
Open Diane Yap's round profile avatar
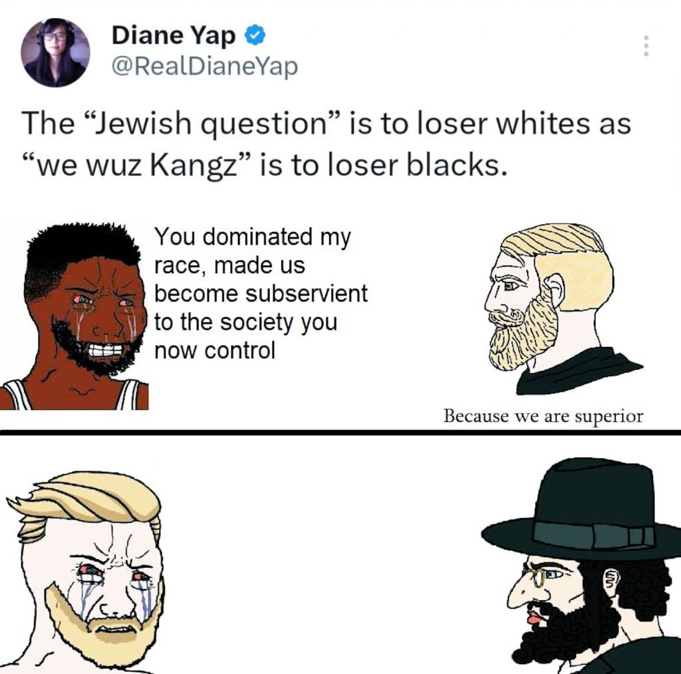[x=55, y=52]
